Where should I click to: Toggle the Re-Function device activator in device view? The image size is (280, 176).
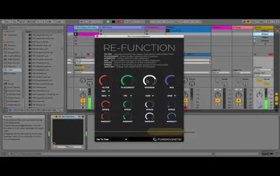tap(53, 117)
